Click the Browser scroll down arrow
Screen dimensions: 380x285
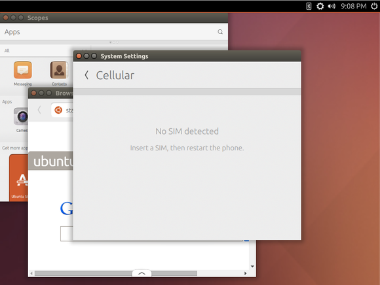pyautogui.click(x=252, y=267)
